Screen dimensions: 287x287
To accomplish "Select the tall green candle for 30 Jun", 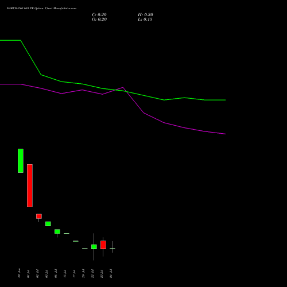I will pyautogui.click(x=21, y=161).
